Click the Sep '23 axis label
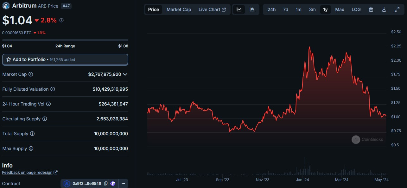This screenshot has width=407, height=188. (223, 180)
